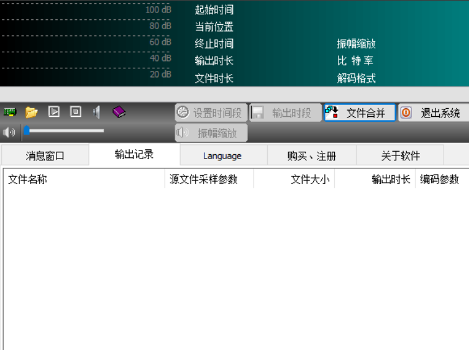This screenshot has width=469, height=350.
Task: Click the 文件时长 label in display
Action: 214,78
